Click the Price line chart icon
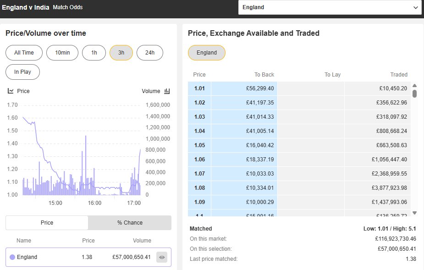This screenshot has height=270, width=424. (x=11, y=91)
